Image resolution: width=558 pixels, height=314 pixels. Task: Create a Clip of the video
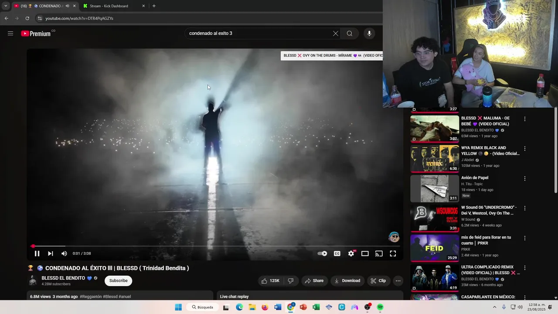[378, 281]
